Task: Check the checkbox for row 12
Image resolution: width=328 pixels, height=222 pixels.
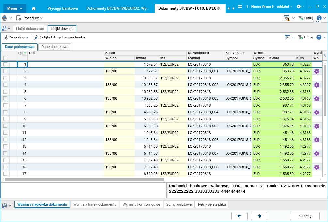Action: click(5, 140)
